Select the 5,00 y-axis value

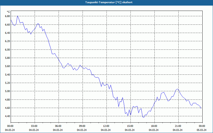point(7,91)
